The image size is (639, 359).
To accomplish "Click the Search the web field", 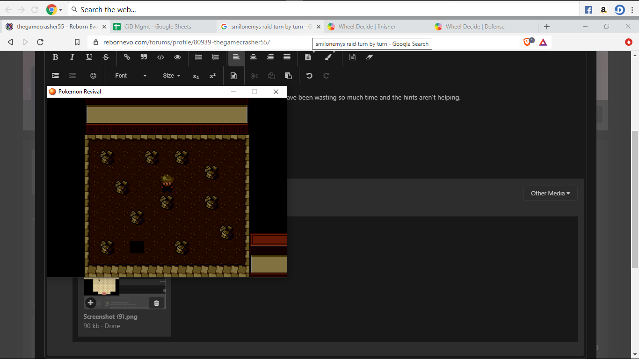I will pos(324,9).
